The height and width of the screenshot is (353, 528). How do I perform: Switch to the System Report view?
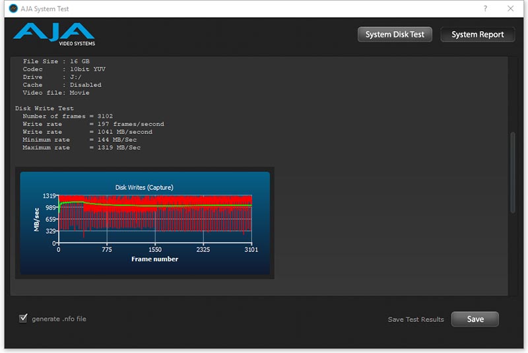pyautogui.click(x=477, y=34)
